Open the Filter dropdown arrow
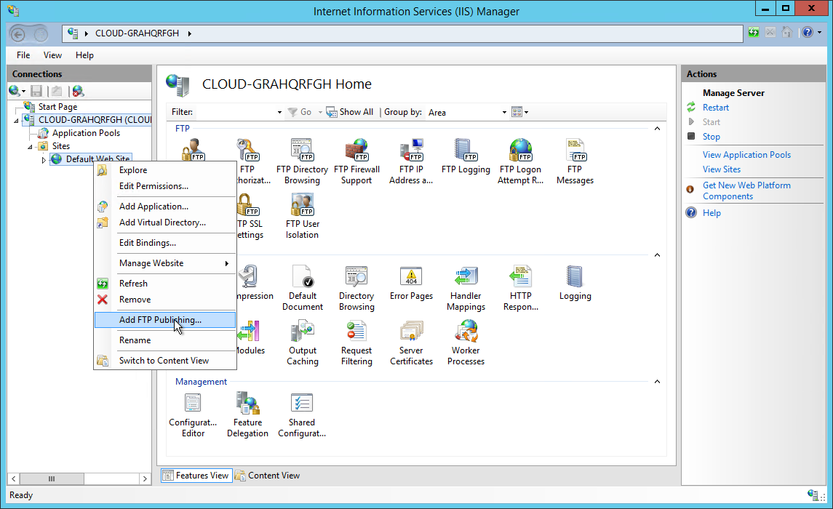The width and height of the screenshot is (833, 509). (279, 113)
